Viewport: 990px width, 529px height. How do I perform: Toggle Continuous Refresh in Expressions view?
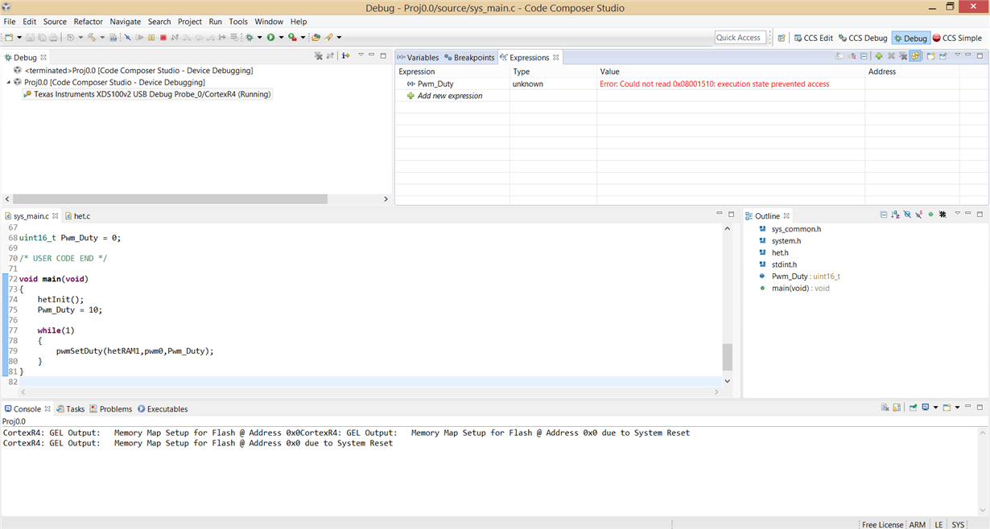point(915,56)
